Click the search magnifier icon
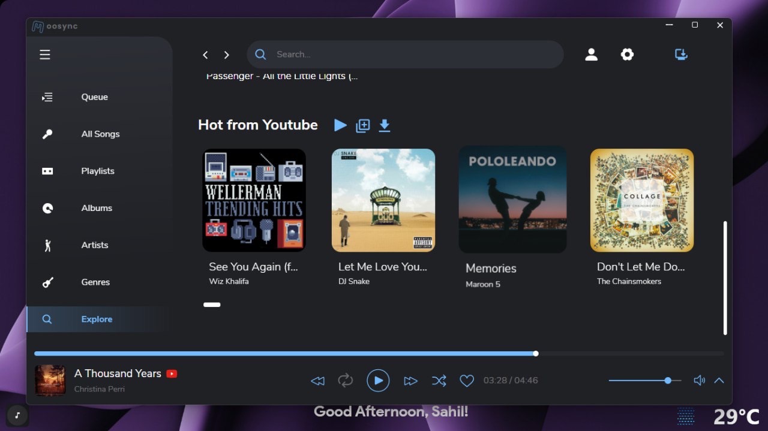Screen dimensions: 768x431 pos(260,55)
